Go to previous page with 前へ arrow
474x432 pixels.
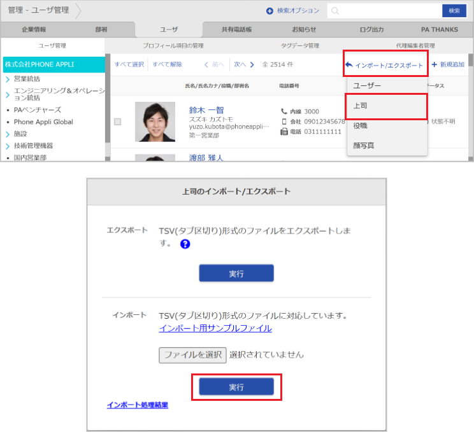pyautogui.click(x=206, y=64)
